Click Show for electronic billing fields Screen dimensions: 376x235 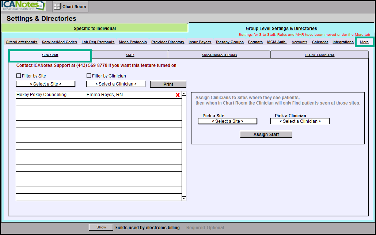coord(101,227)
